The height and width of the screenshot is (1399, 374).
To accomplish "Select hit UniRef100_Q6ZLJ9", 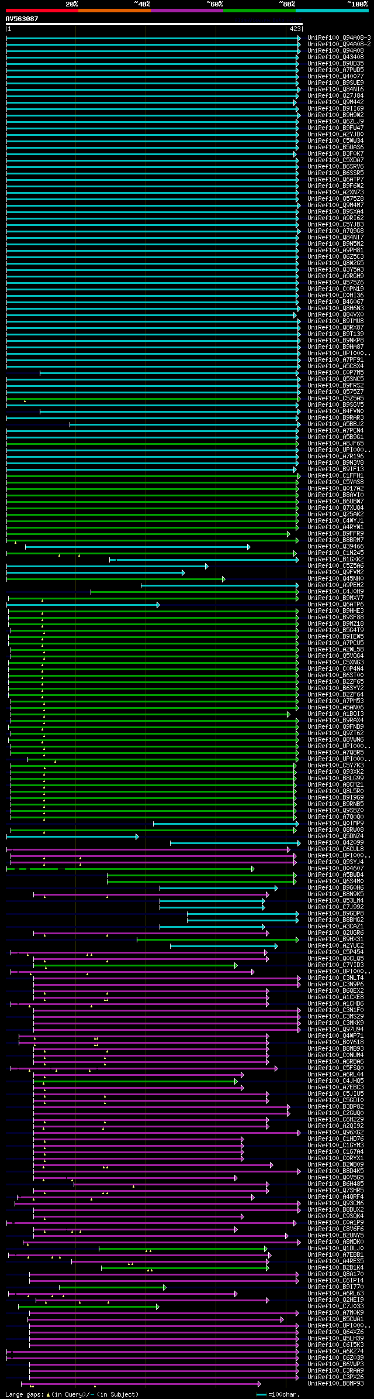I will point(335,122).
